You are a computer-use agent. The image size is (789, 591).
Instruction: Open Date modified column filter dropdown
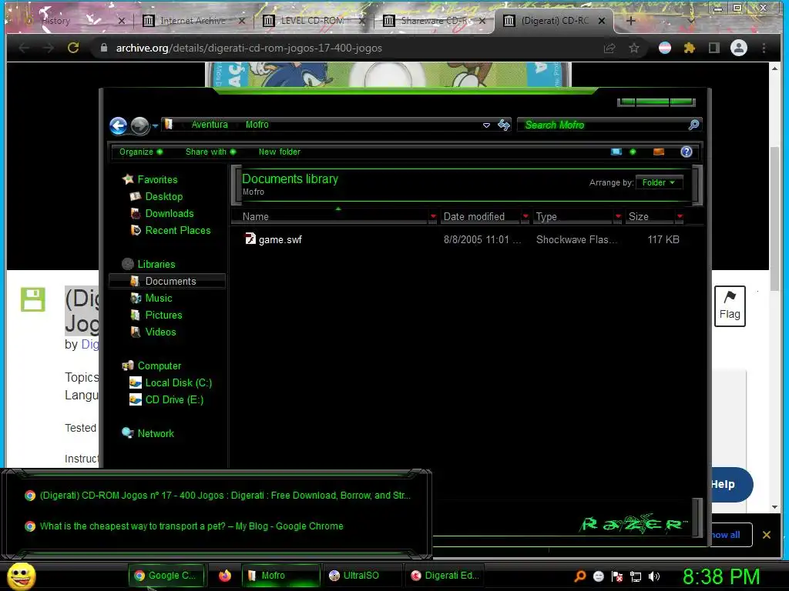(x=525, y=216)
